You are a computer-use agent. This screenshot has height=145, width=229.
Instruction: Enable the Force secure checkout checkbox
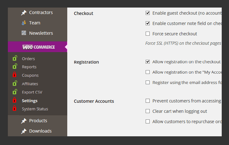[x=148, y=34]
